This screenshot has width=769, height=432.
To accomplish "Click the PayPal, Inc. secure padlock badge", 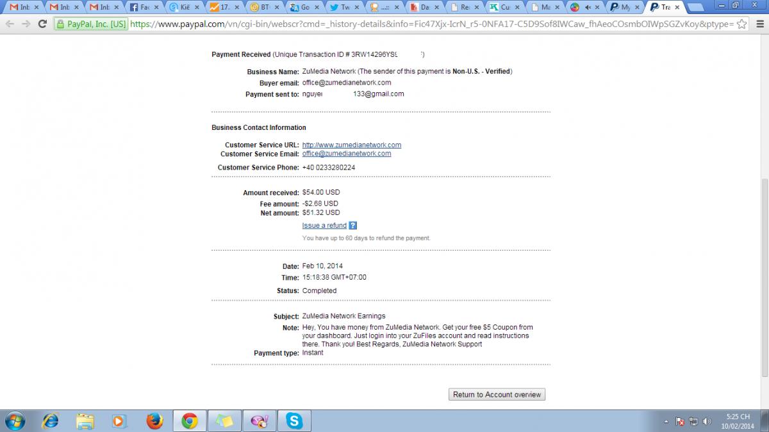I will pyautogui.click(x=91, y=24).
